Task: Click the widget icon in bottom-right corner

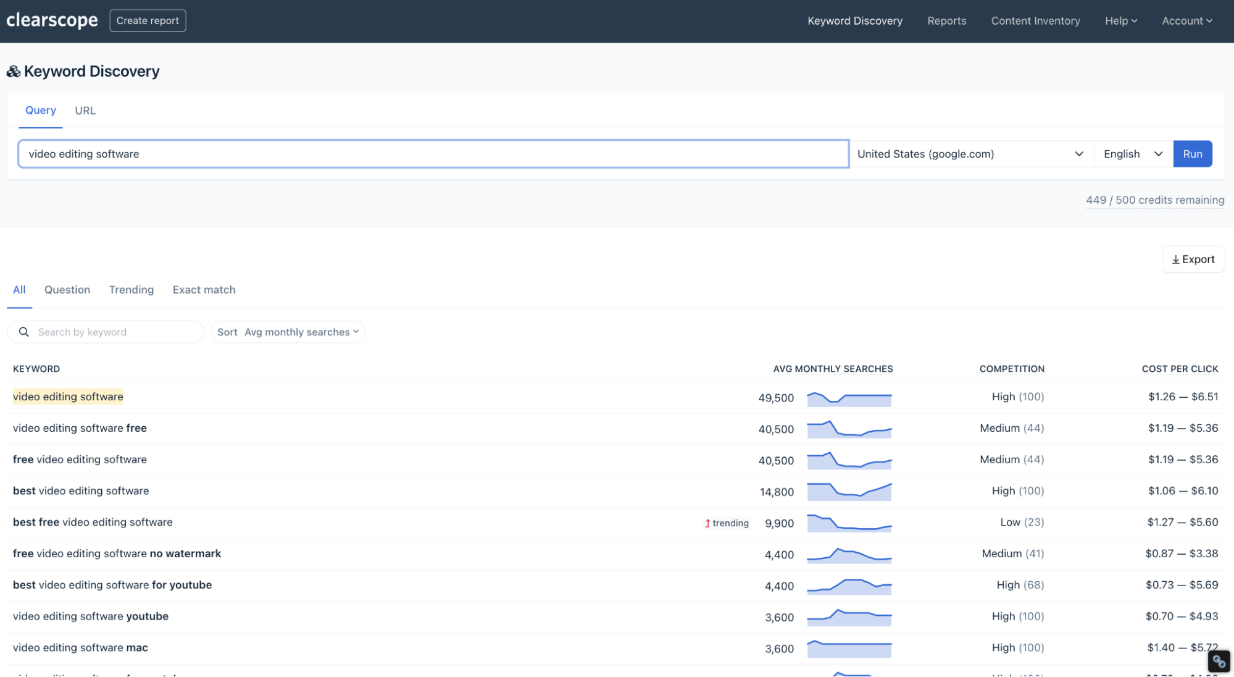Action: [x=1219, y=662]
